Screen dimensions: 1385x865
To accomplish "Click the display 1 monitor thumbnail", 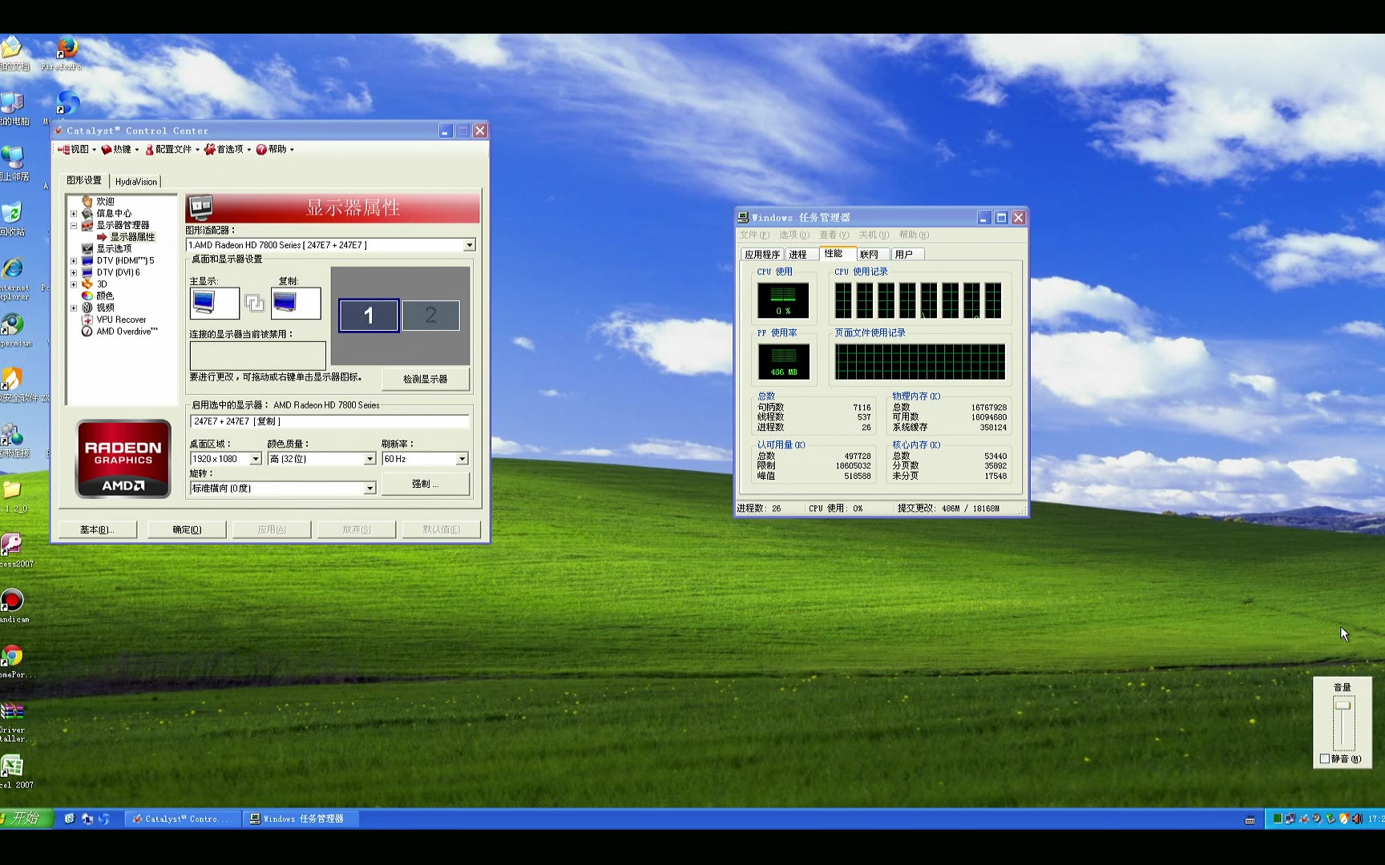I will click(369, 316).
